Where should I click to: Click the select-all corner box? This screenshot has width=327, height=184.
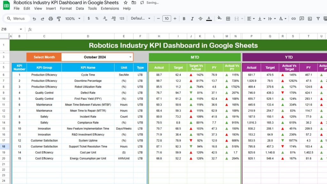[x=4, y=36]
